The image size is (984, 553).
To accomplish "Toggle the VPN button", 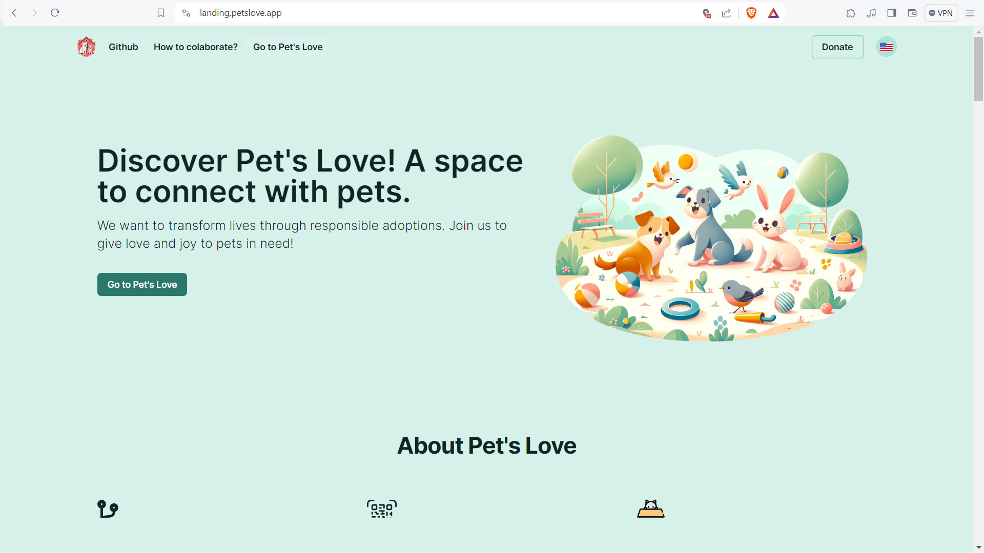I will [941, 13].
